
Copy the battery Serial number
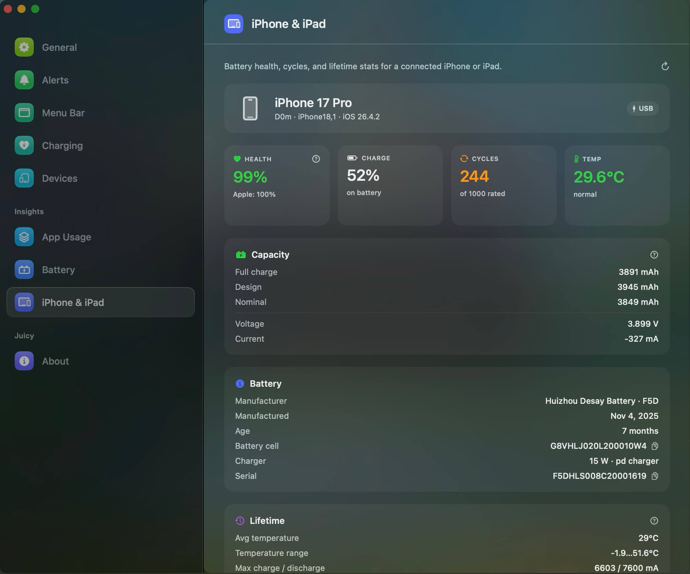coord(655,476)
